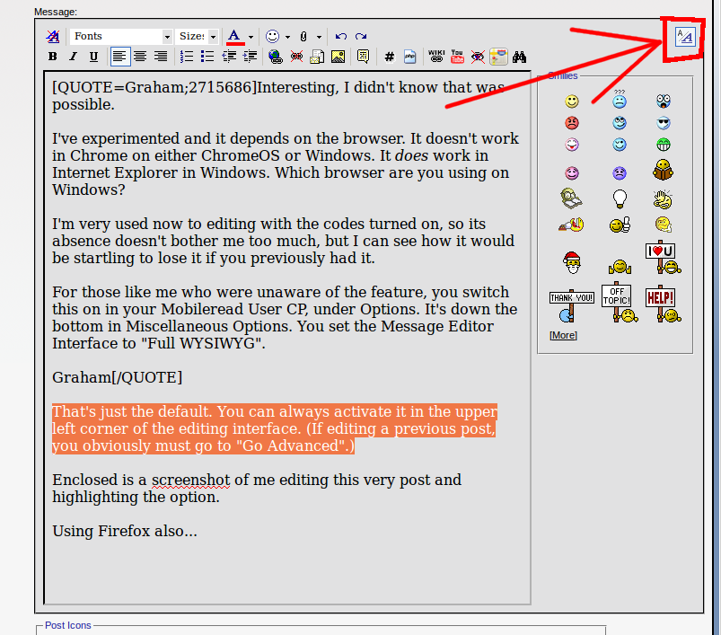Insert the red angry smilie

[x=572, y=123]
